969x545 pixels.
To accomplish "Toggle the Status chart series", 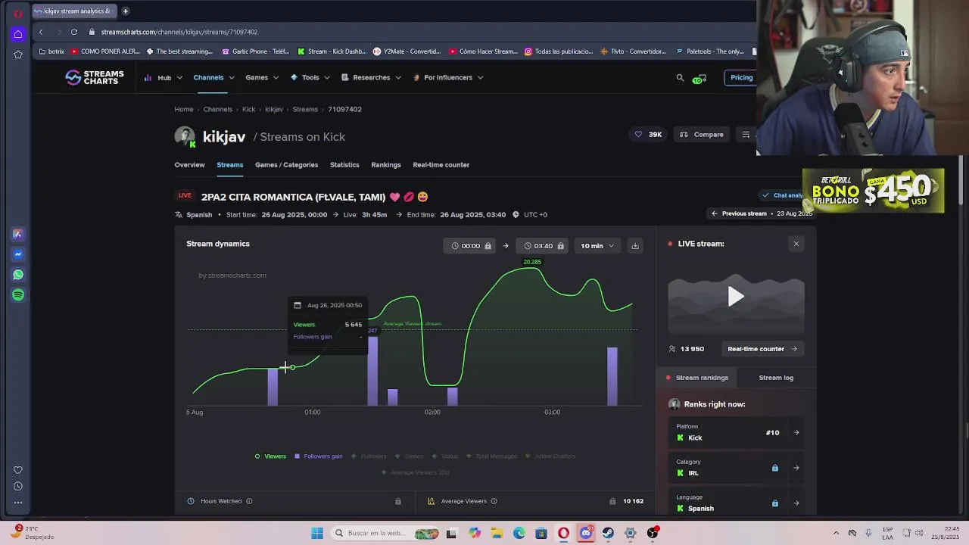I will coord(445,456).
